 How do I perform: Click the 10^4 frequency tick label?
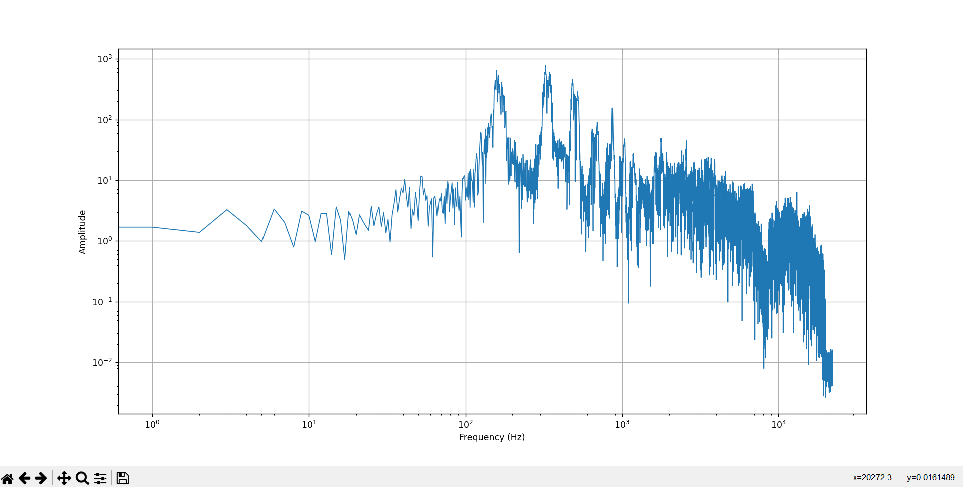click(x=779, y=424)
